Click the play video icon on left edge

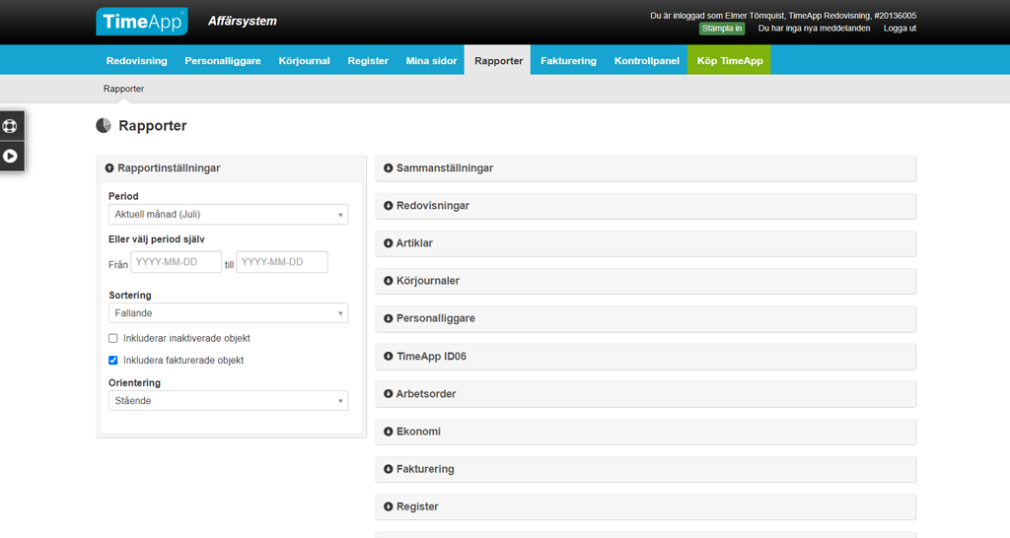(x=11, y=156)
